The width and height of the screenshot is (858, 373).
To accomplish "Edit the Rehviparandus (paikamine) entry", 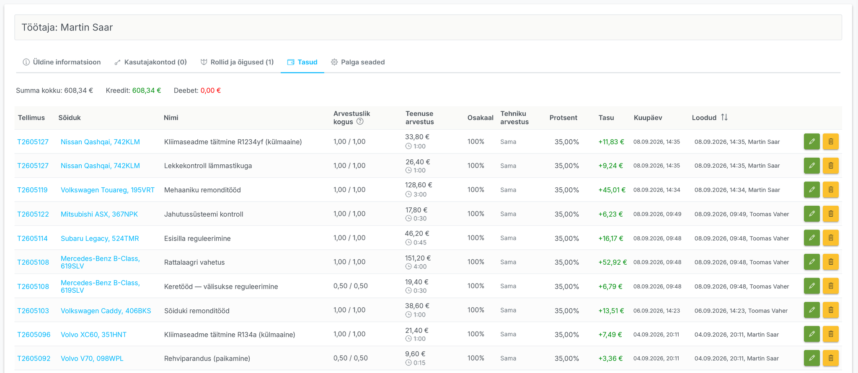I will (x=811, y=358).
